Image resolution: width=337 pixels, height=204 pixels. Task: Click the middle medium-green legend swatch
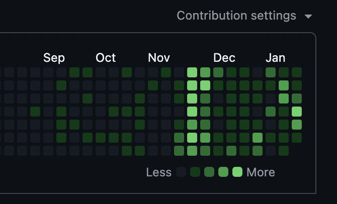tap(209, 172)
